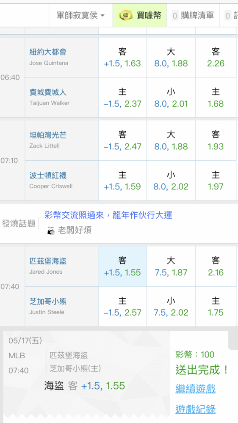Screen dimensions: 238x423
Task: Open the 芝加哥小熊 team link
Action: 48,301
